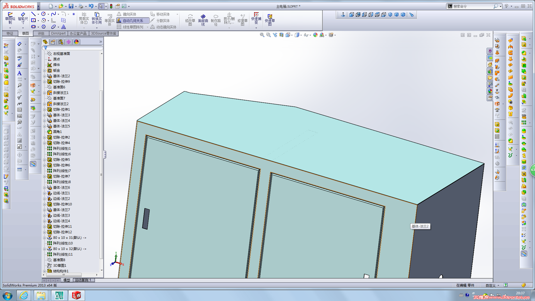
Task: Expand the 基体-法兰2 feature node
Action: (x=44, y=76)
